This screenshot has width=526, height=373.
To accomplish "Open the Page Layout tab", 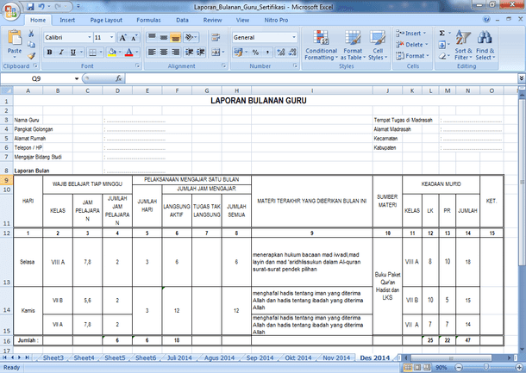I will (106, 20).
